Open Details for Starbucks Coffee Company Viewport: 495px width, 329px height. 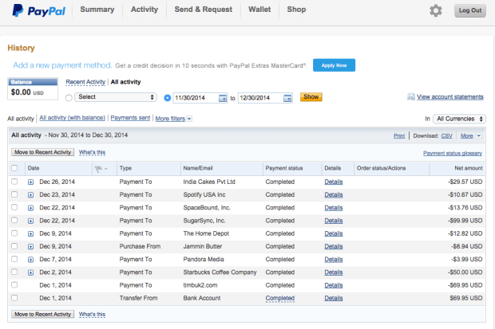point(334,272)
